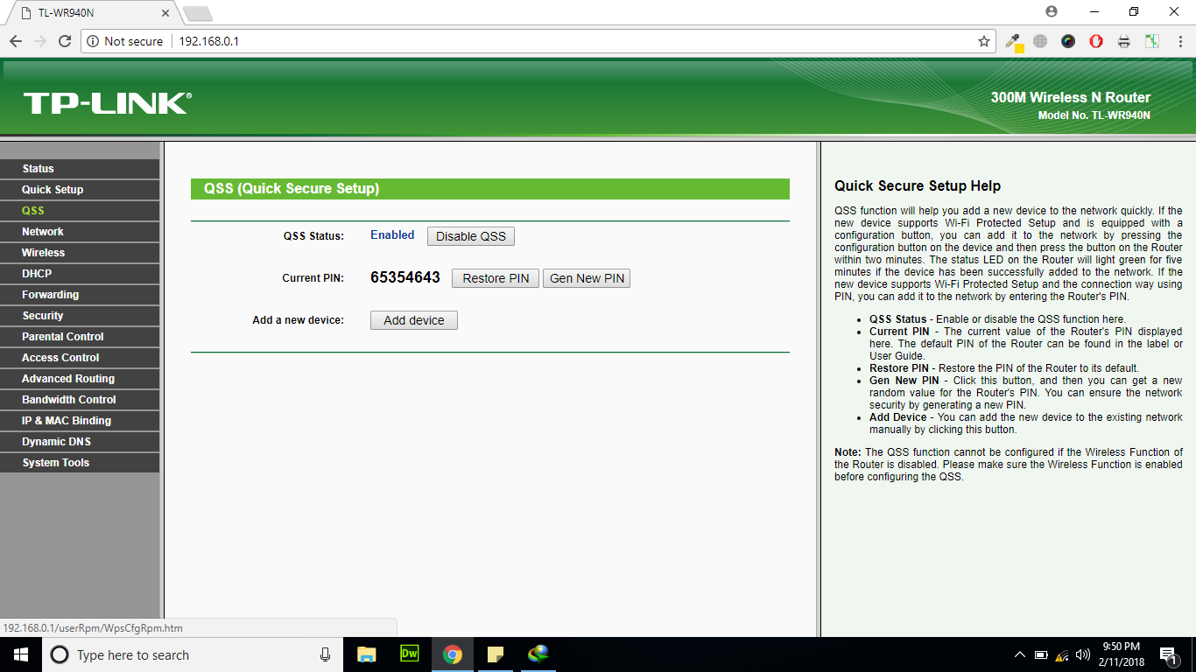The height and width of the screenshot is (672, 1196).
Task: Click the Quick Secure Setup Help heading
Action: tap(918, 185)
